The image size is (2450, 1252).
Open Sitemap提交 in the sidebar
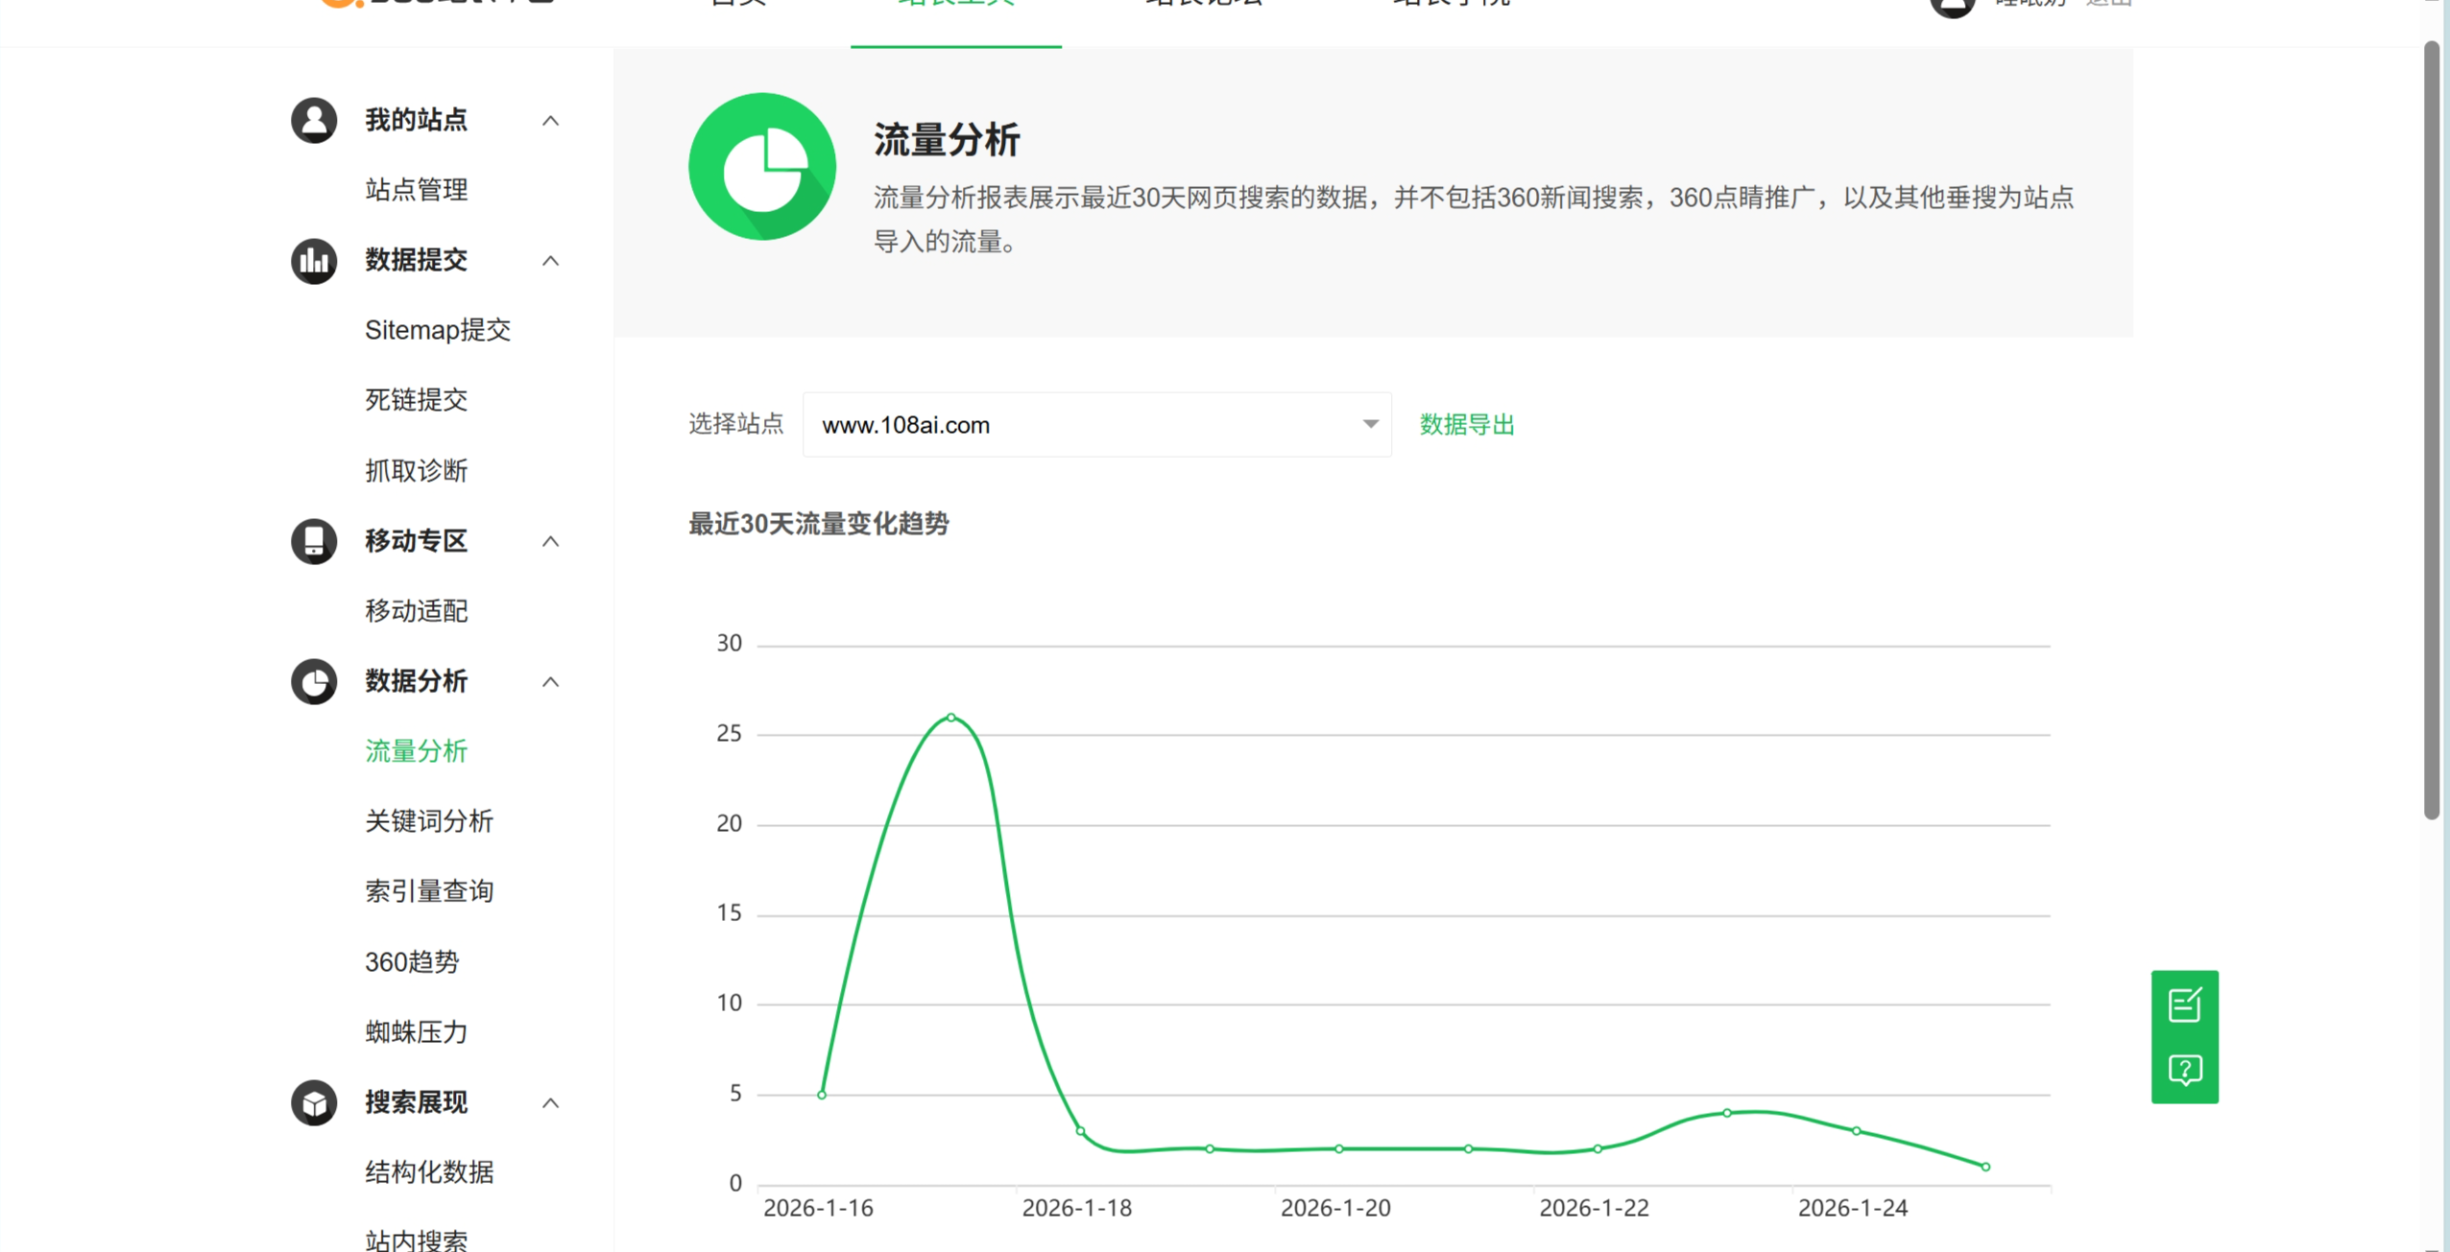[438, 330]
